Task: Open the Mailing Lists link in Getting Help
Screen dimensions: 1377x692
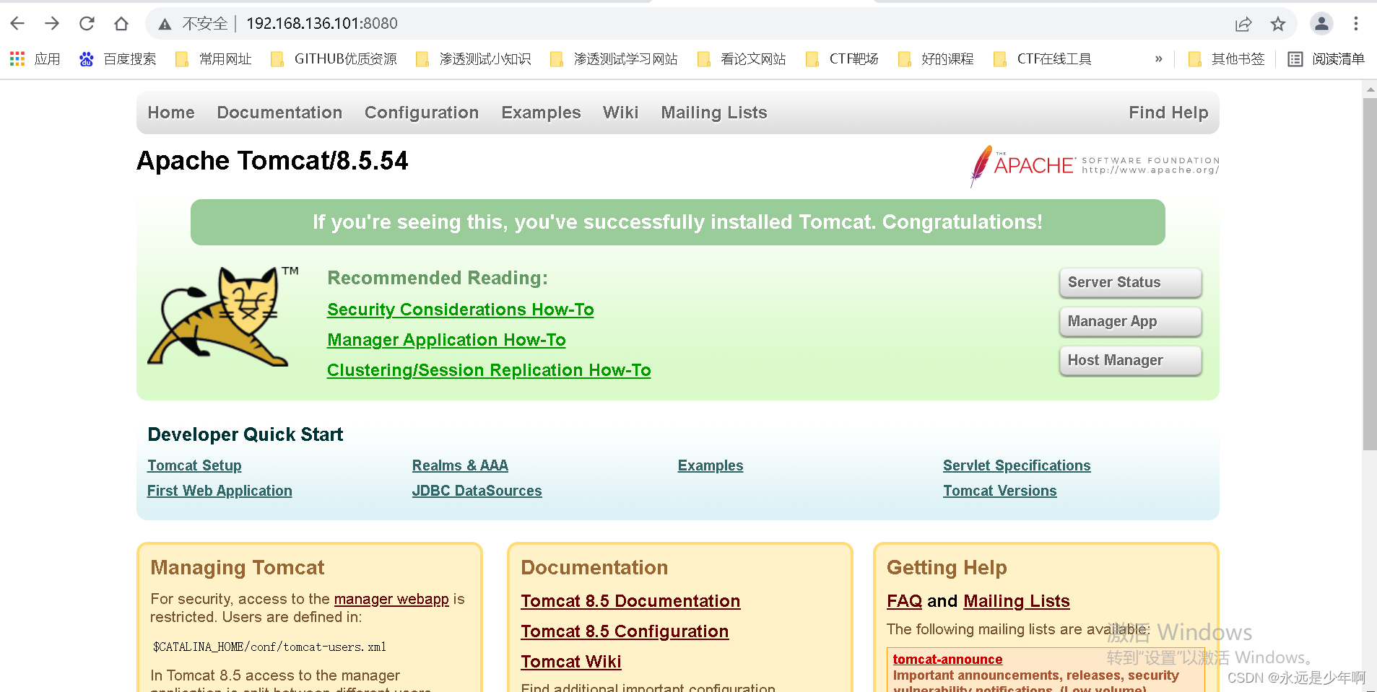Action: [1017, 601]
